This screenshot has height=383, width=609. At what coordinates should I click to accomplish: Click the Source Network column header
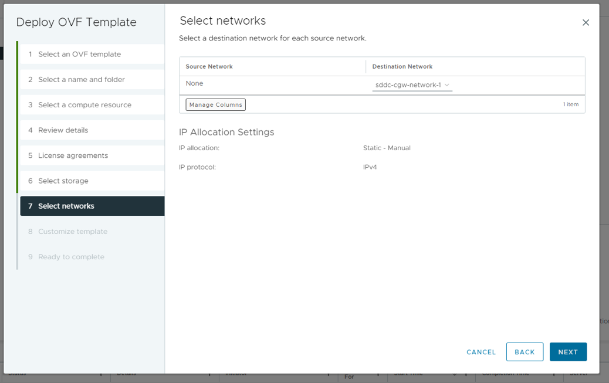209,67
